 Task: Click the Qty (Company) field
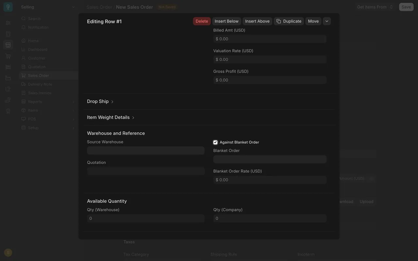pyautogui.click(x=270, y=218)
